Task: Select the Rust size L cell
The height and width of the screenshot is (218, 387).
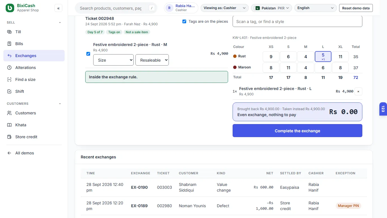Action: (323, 56)
